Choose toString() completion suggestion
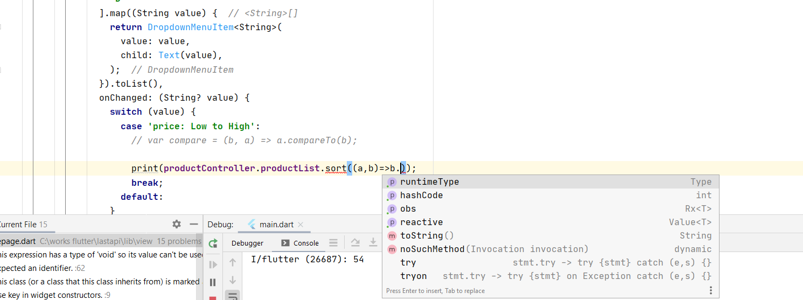The image size is (803, 300). [549, 236]
